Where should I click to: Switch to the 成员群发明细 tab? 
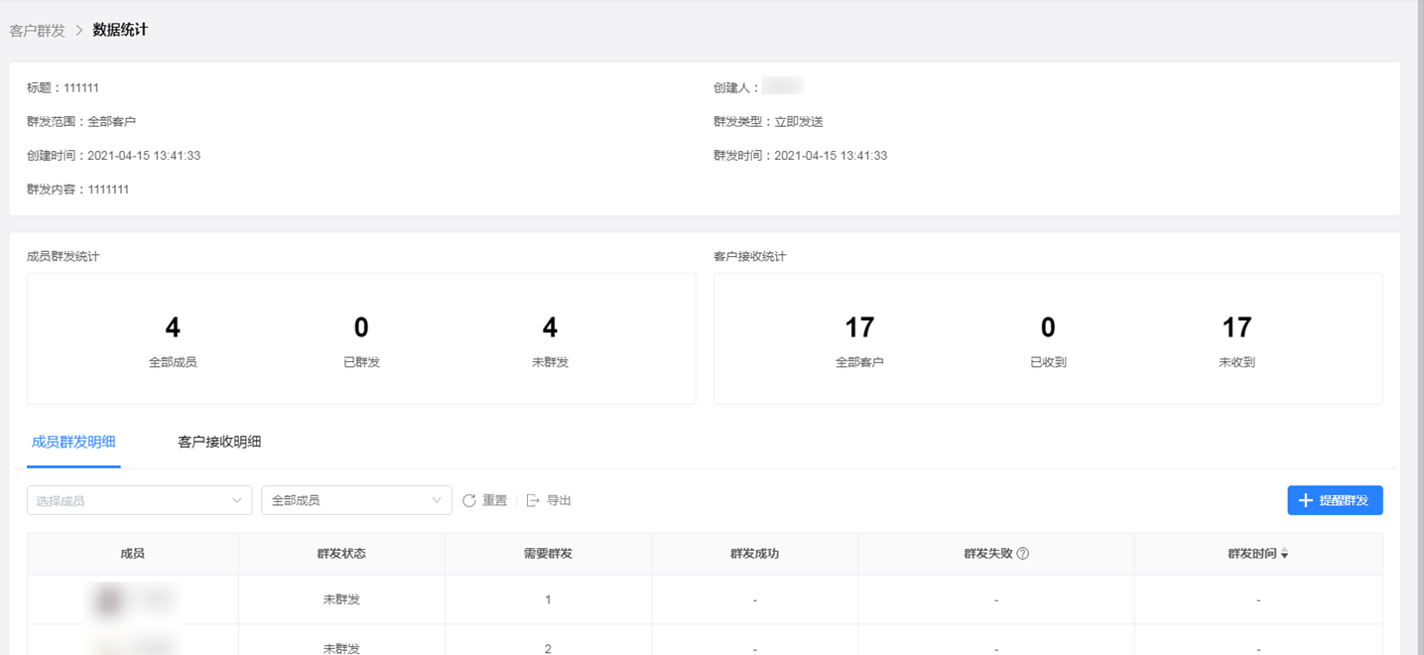tap(73, 443)
